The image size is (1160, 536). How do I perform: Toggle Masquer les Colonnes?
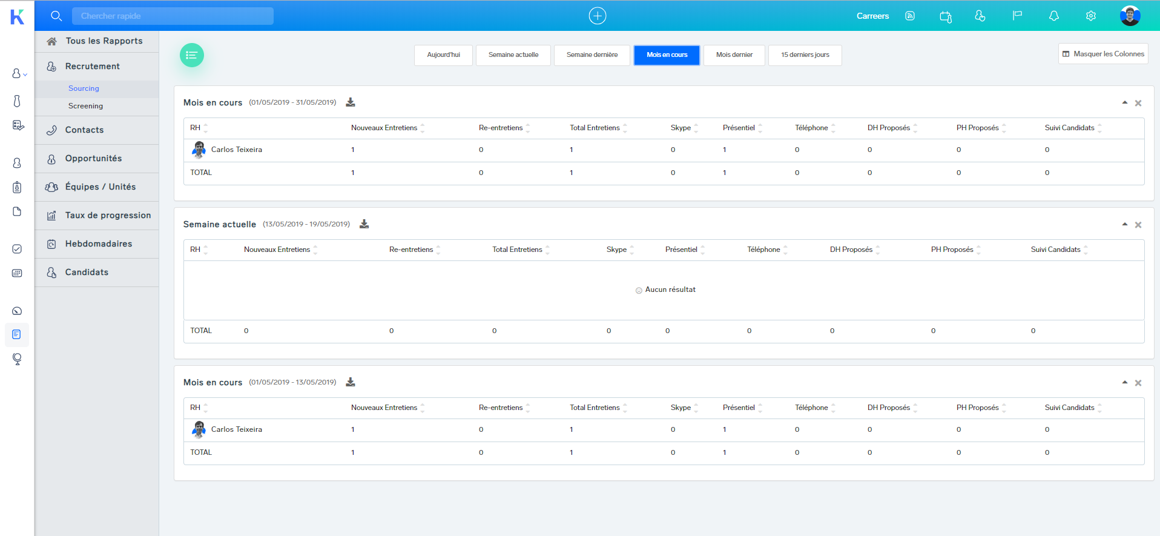coord(1102,54)
